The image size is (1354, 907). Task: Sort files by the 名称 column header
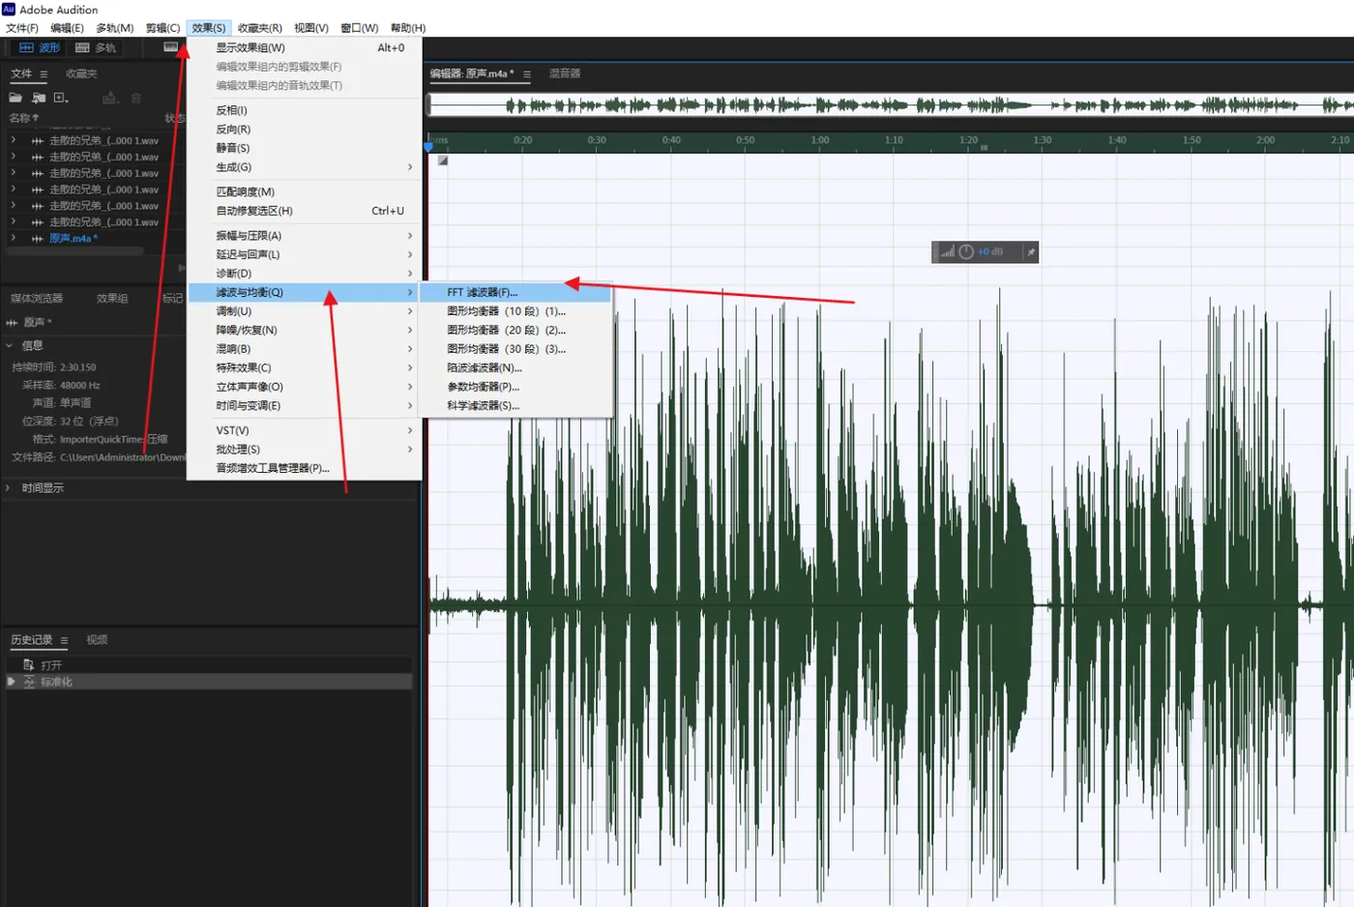24,118
